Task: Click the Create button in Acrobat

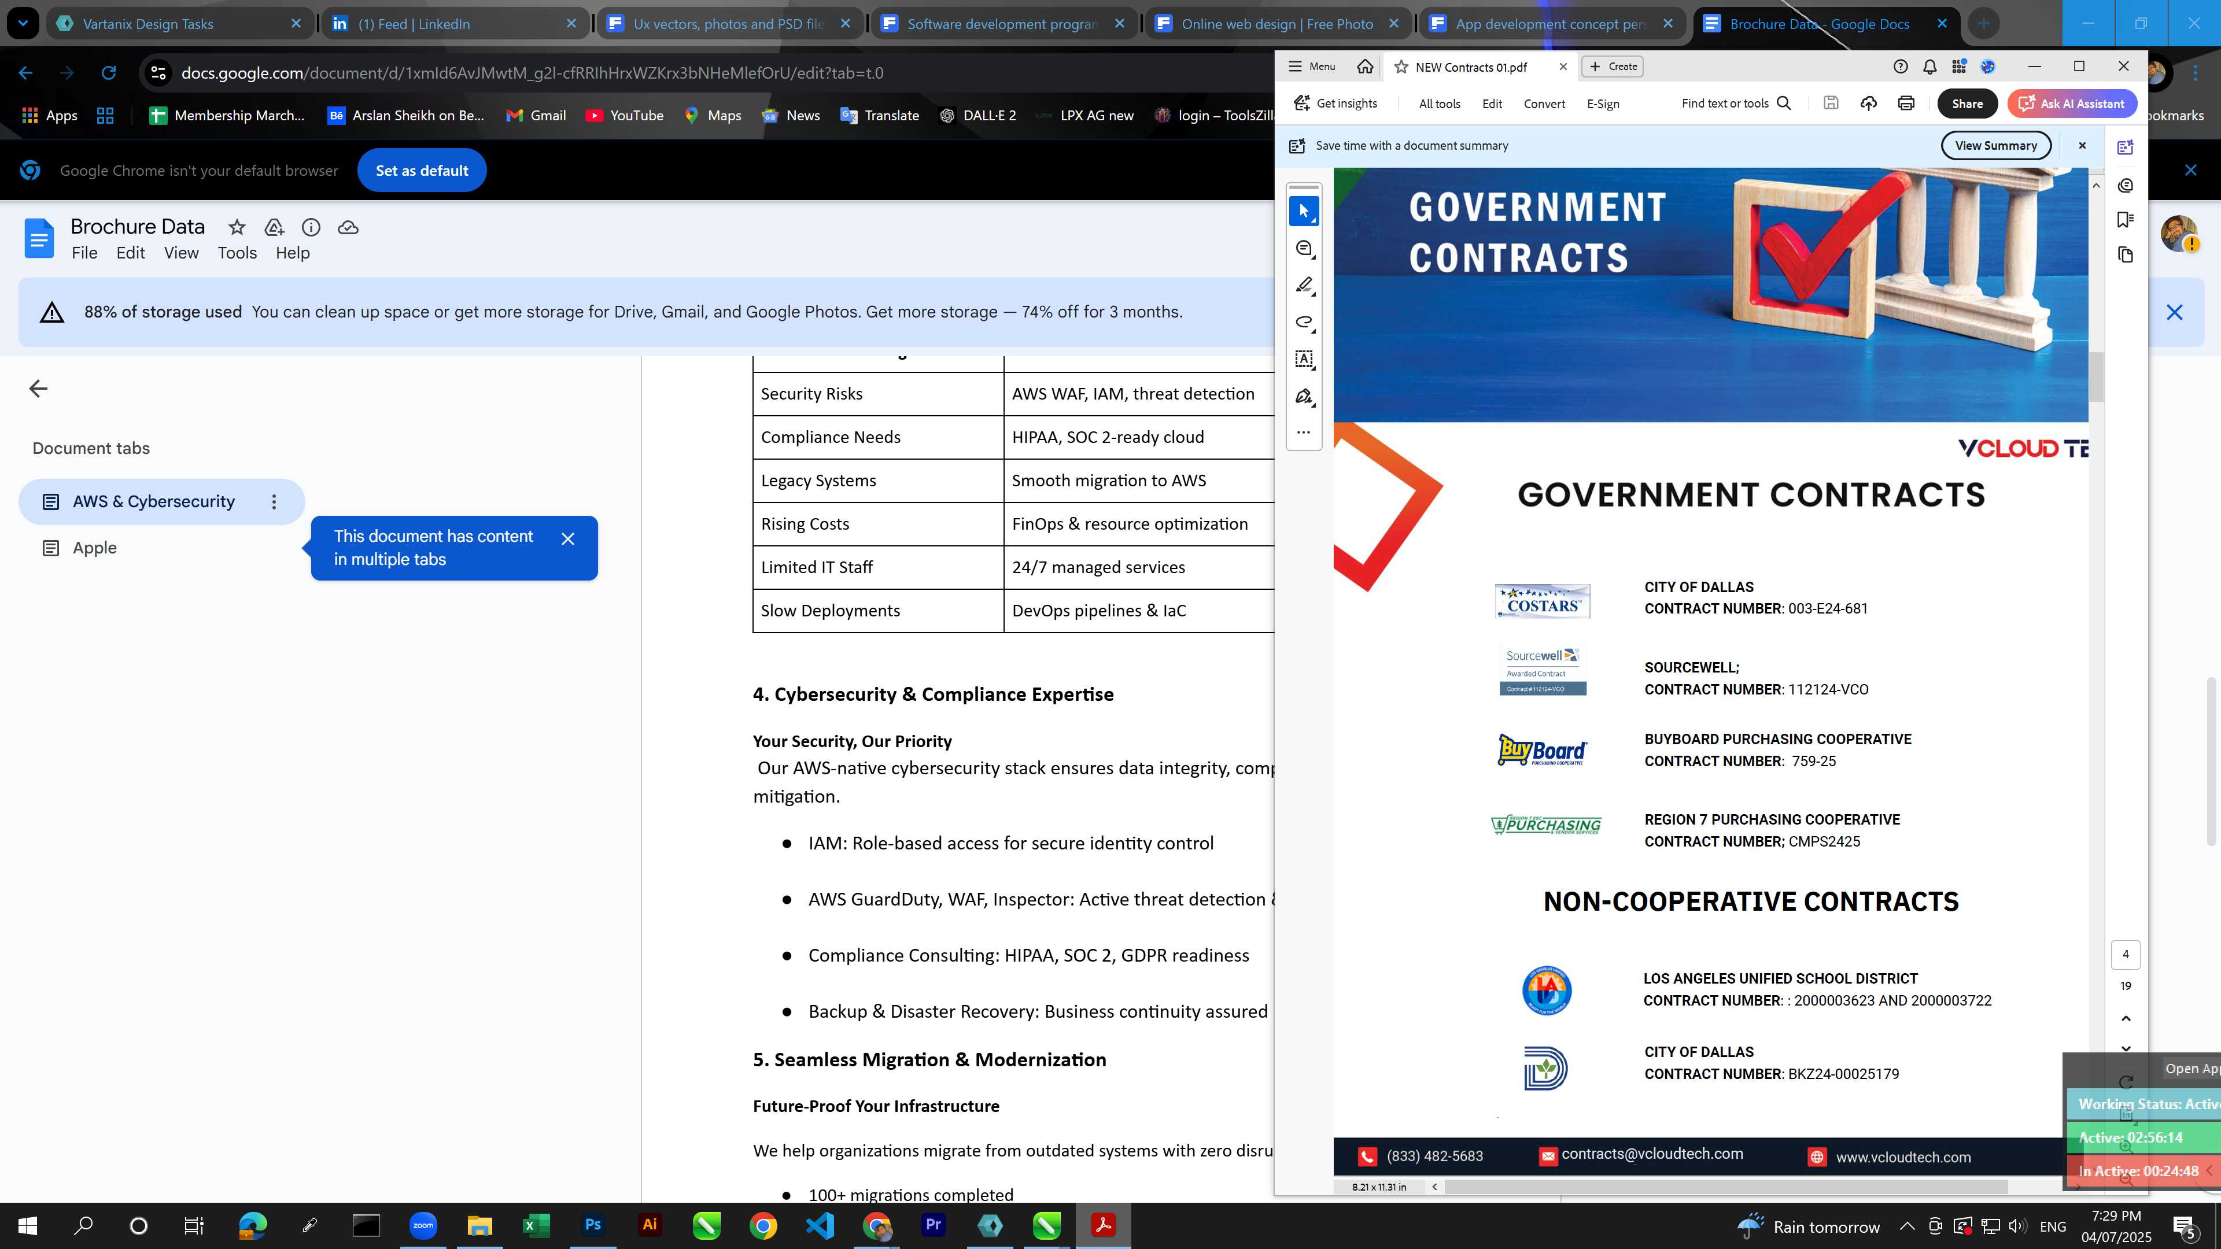Action: (1613, 66)
